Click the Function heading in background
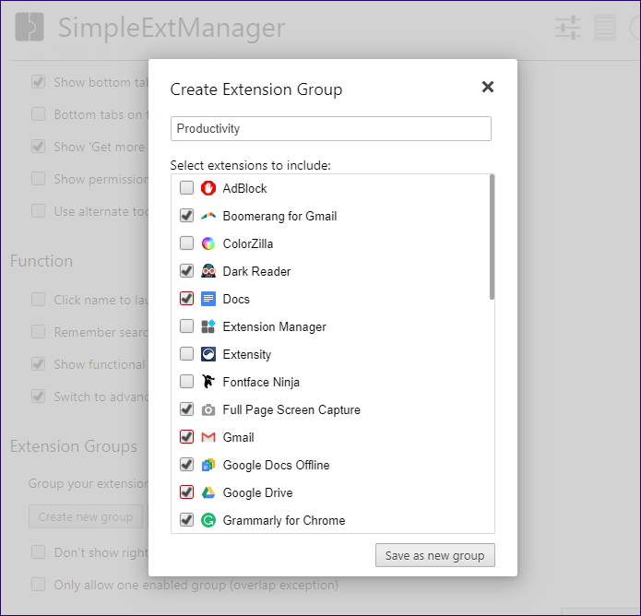The width and height of the screenshot is (641, 616). (x=42, y=261)
